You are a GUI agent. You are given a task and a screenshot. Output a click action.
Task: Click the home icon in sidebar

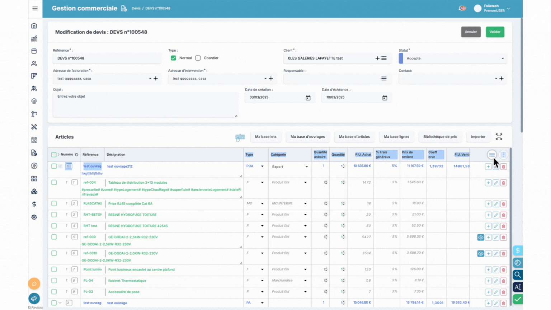(34, 26)
